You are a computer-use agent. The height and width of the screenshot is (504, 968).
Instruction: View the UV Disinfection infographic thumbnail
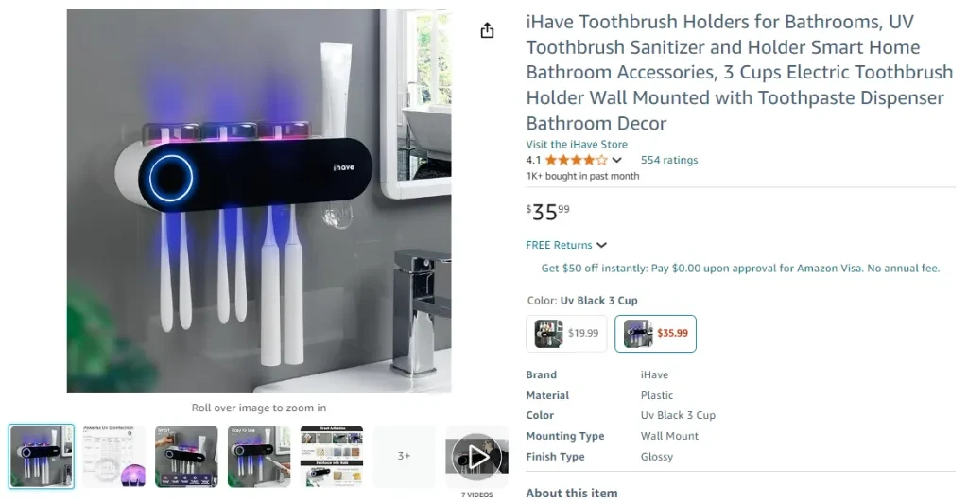(x=113, y=457)
